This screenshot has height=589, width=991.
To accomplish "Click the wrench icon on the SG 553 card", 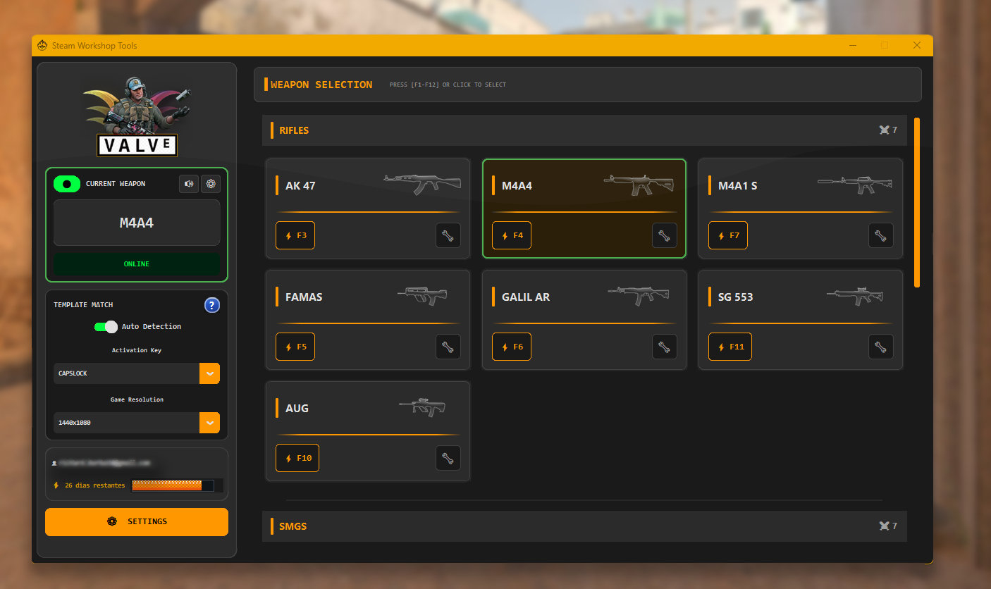I will (880, 347).
